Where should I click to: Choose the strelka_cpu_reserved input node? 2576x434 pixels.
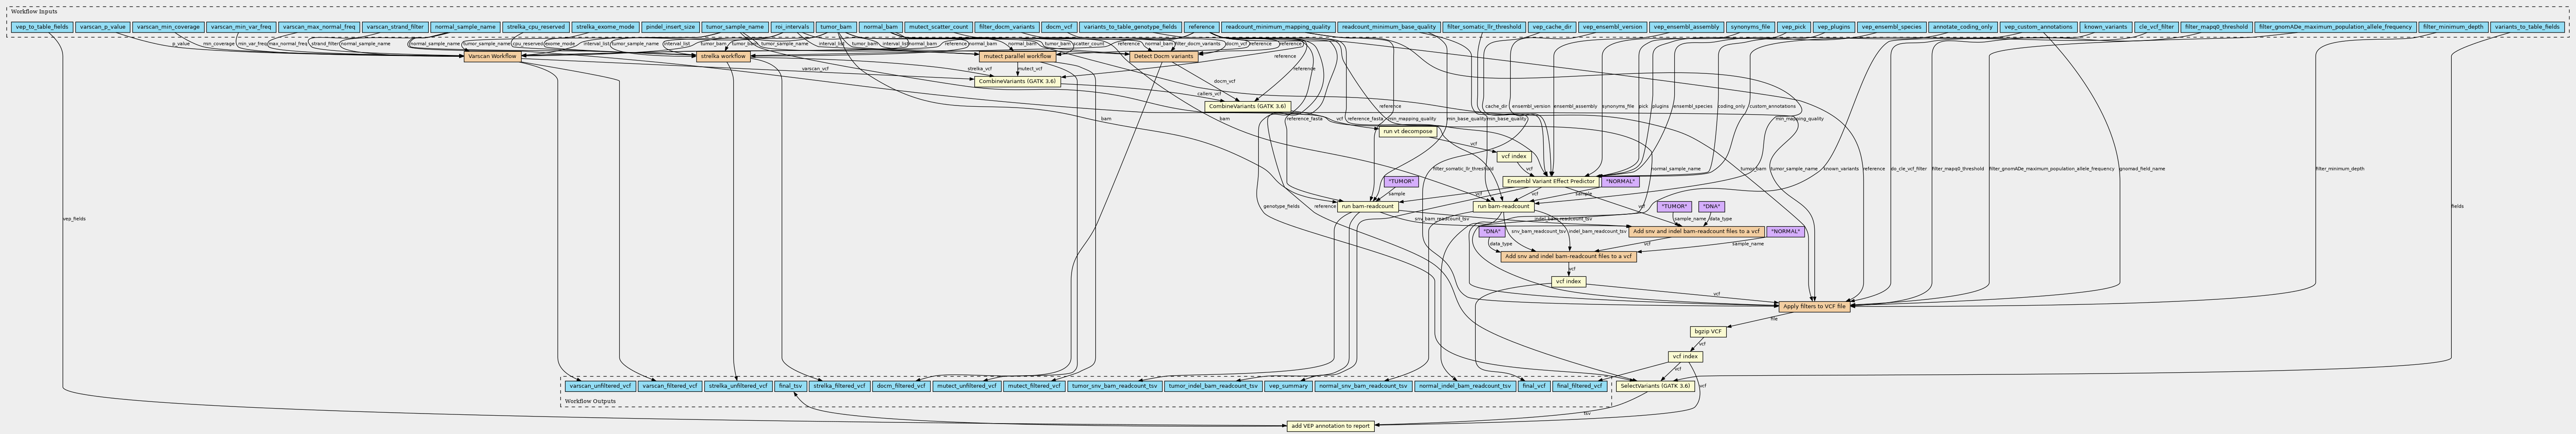(x=536, y=27)
